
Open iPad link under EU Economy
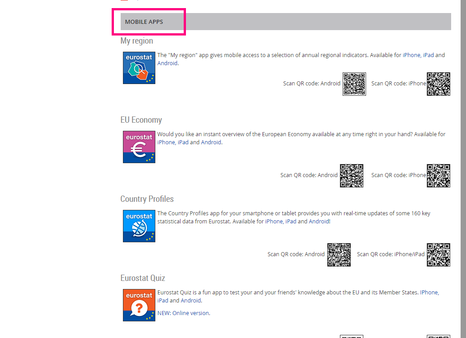[183, 142]
